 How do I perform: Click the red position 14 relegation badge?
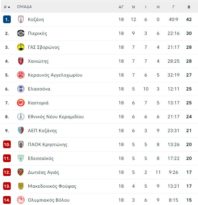pyautogui.click(x=7, y=200)
